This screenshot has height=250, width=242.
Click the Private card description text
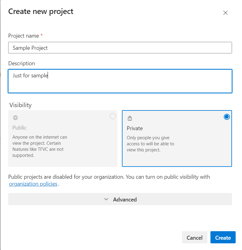pyautogui.click(x=150, y=144)
